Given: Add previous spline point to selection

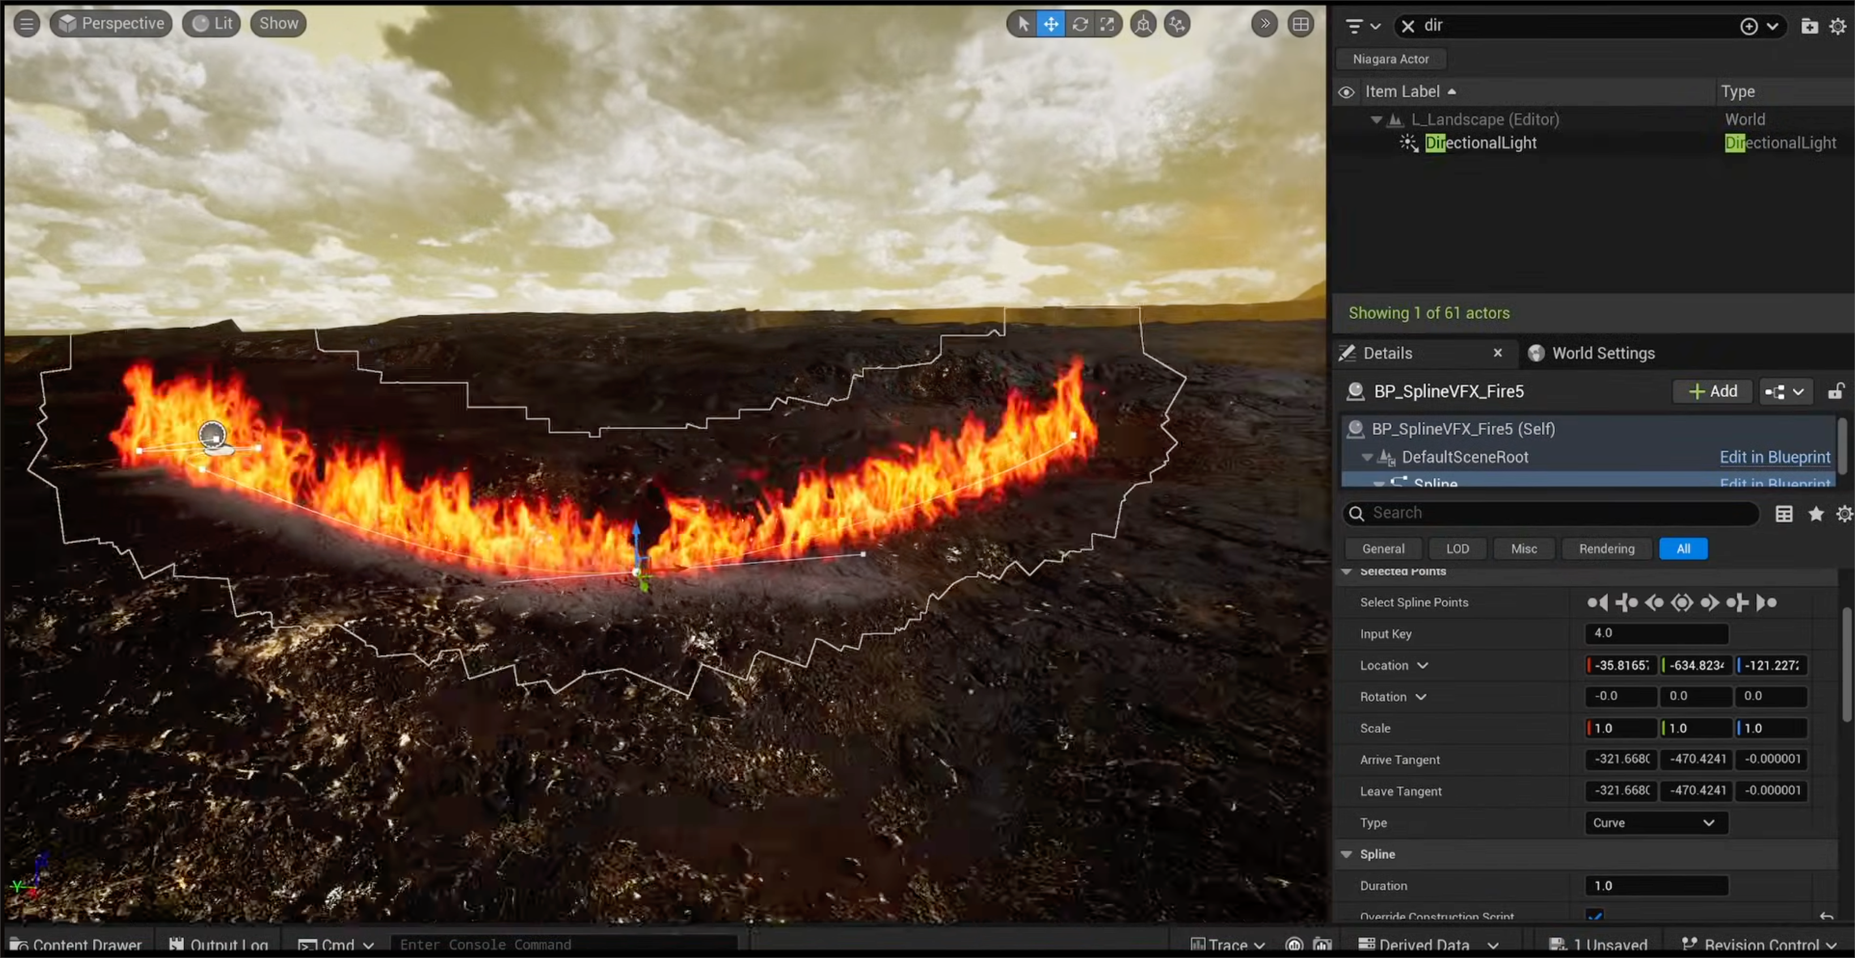Looking at the screenshot, I should pos(1626,603).
